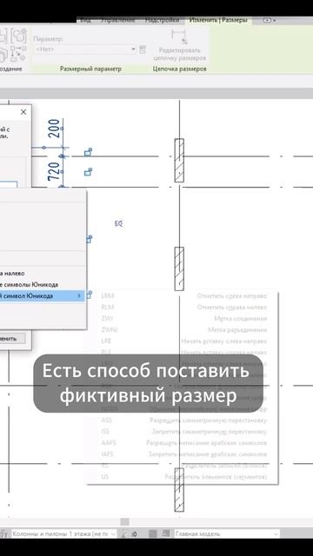Select the 200 dimension text
Image resolution: width=313 pixels, height=556 pixels.
click(54, 128)
